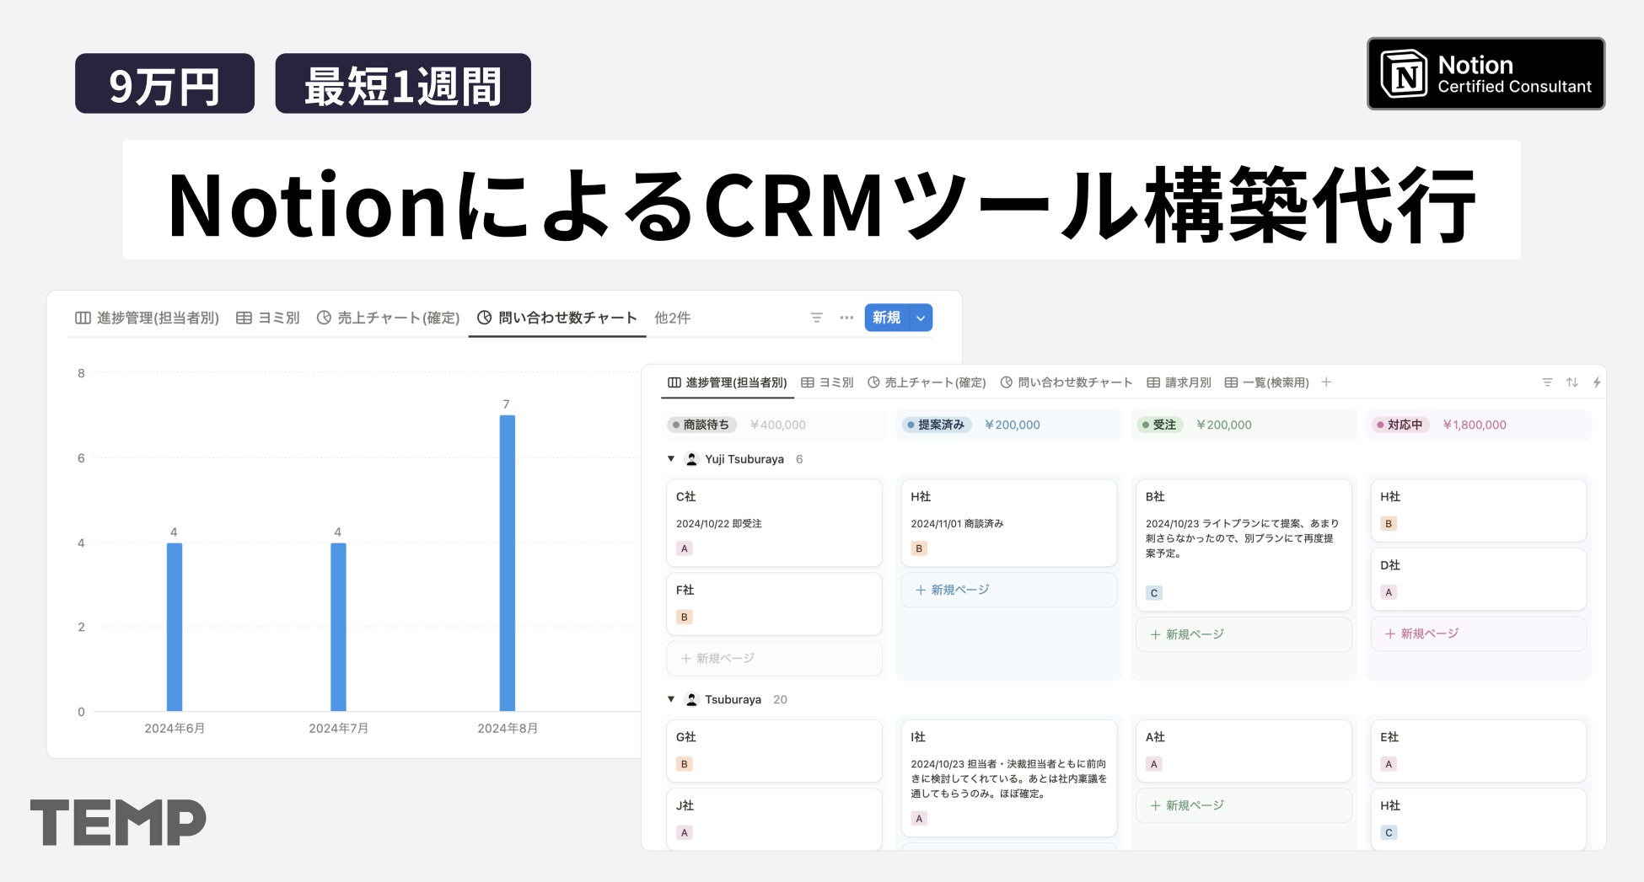1644x882 pixels.
Task: Click the 商談待ち status header
Action: pyautogui.click(x=701, y=425)
